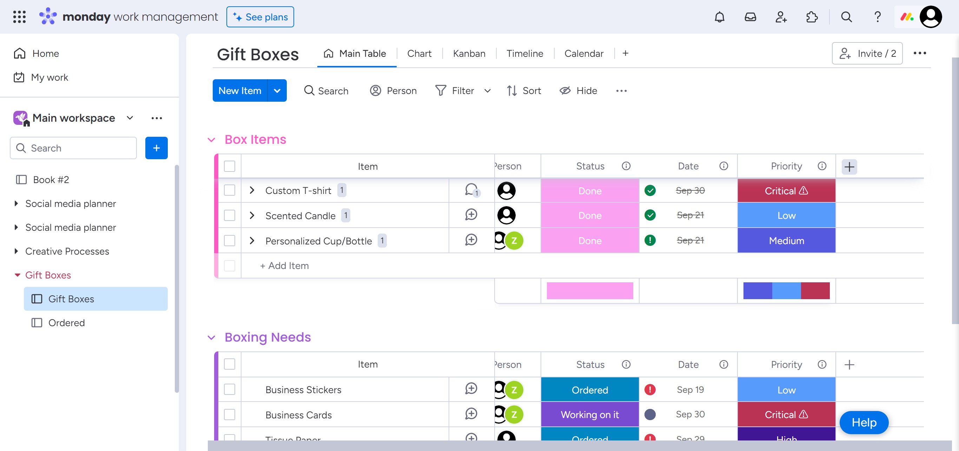
Task: Expand Scented Candle subitems
Action: pyautogui.click(x=252, y=215)
